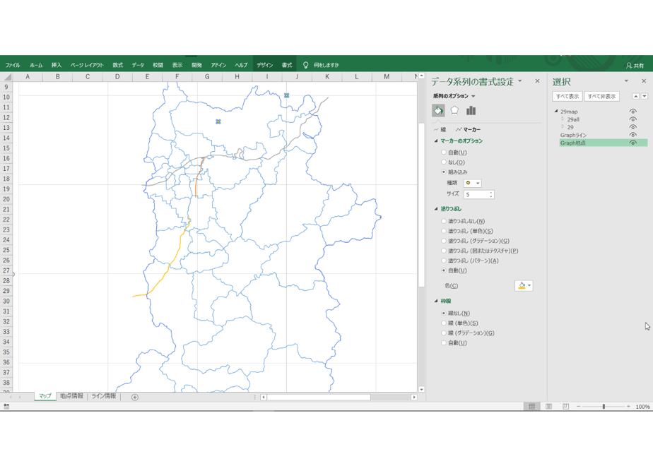Toggle visibility of 29map group
The width and height of the screenshot is (653, 466).
633,112
